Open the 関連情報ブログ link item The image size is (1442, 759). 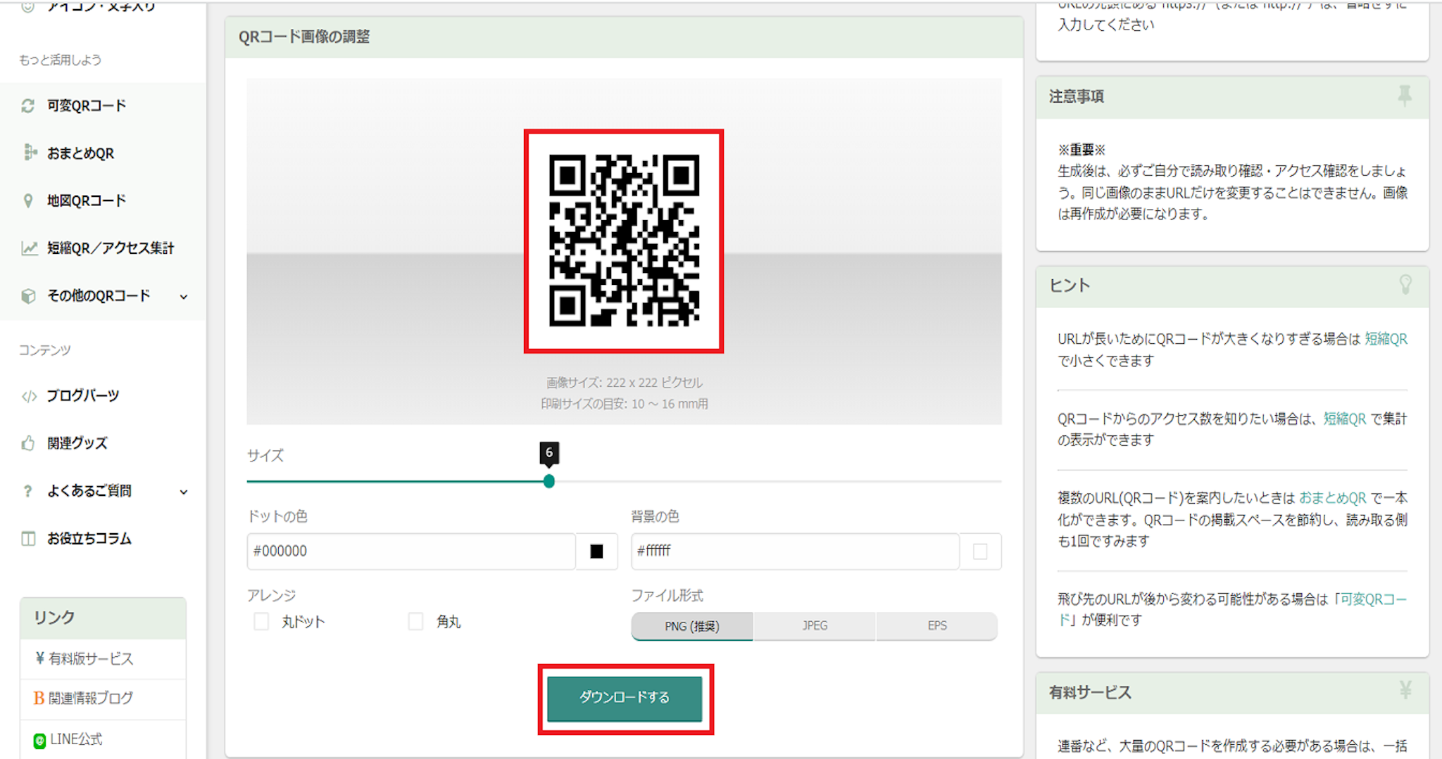(90, 699)
